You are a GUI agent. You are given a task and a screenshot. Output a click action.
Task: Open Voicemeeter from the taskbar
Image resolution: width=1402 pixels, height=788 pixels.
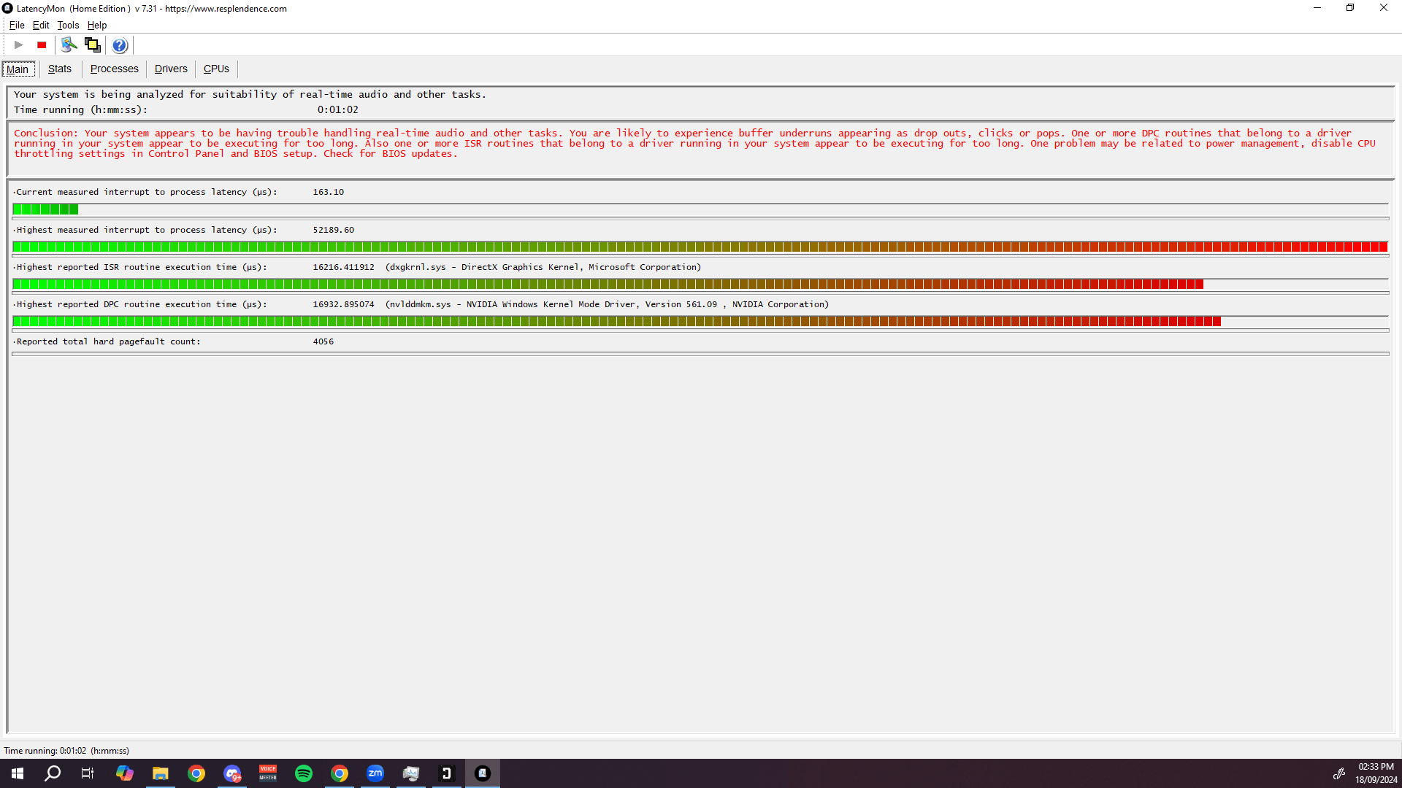(x=268, y=773)
